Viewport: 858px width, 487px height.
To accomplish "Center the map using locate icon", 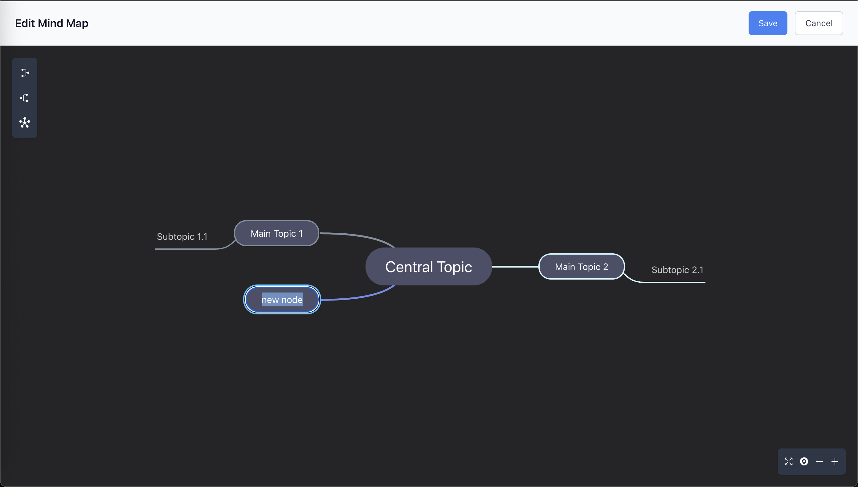I will pyautogui.click(x=804, y=462).
